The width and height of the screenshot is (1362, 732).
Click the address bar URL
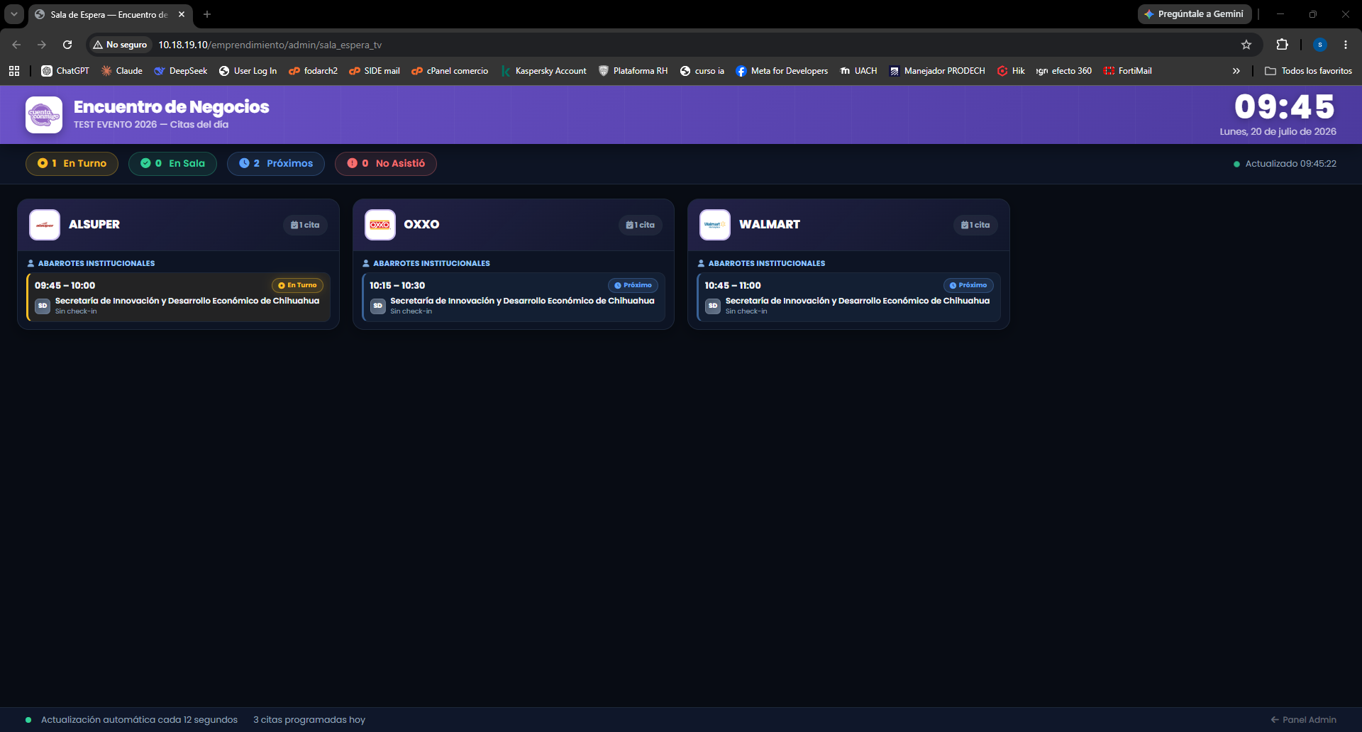270,45
